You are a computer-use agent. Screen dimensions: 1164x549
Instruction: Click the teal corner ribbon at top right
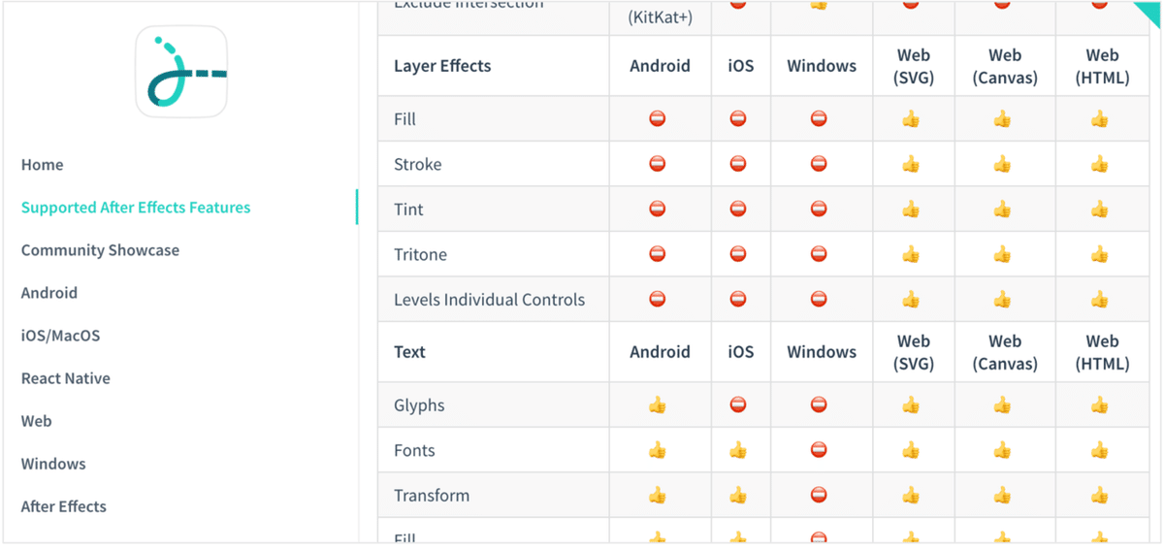click(1148, 10)
